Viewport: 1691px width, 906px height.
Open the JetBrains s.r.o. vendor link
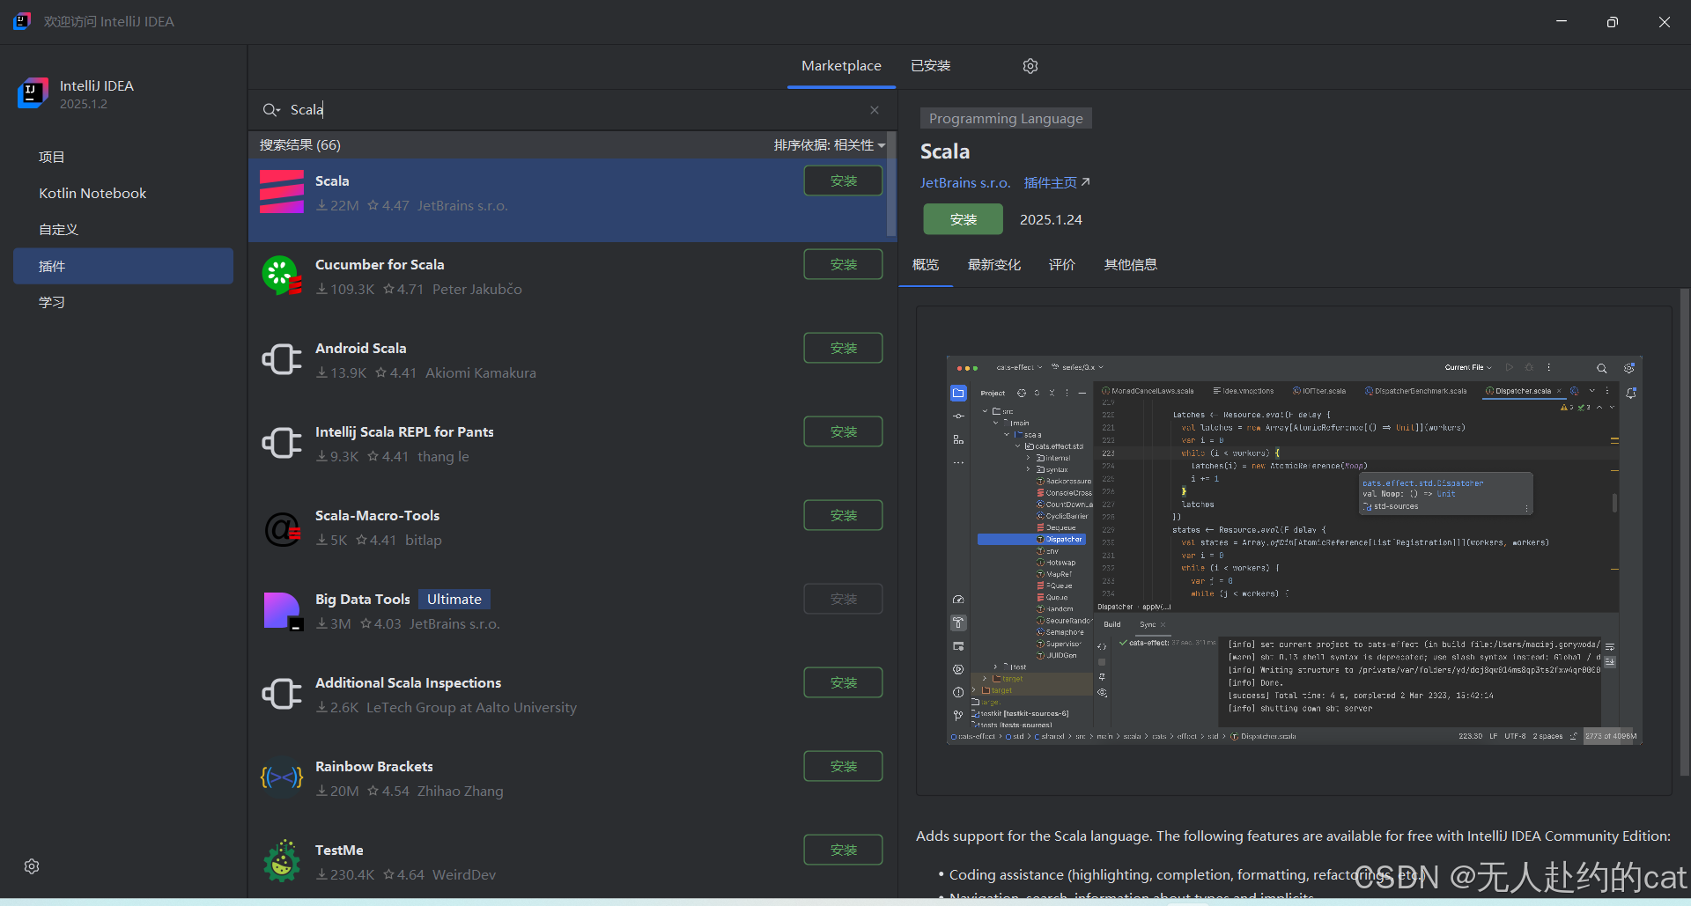[965, 182]
